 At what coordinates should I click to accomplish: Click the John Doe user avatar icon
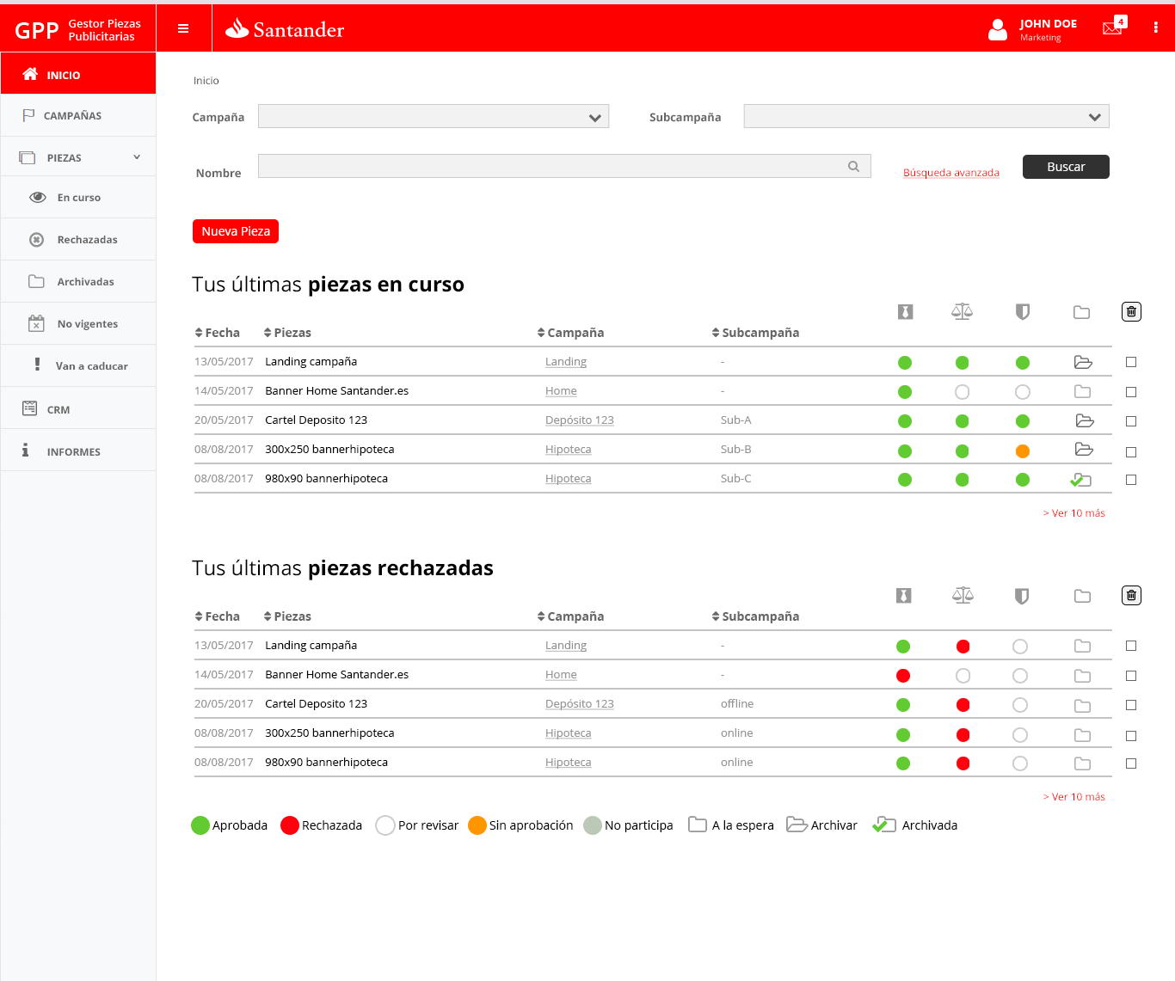point(998,30)
